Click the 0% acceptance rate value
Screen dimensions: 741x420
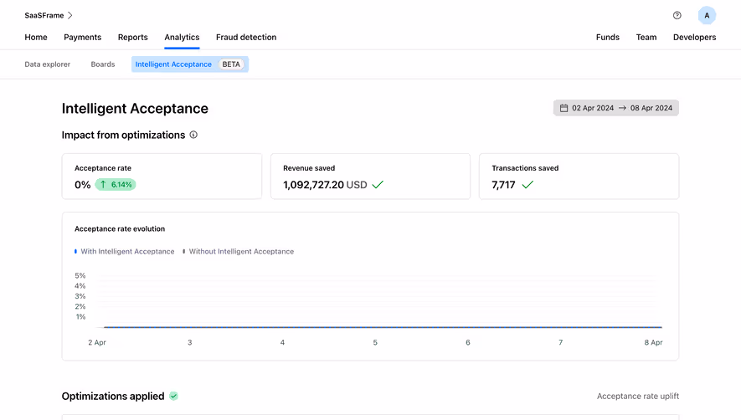(83, 185)
